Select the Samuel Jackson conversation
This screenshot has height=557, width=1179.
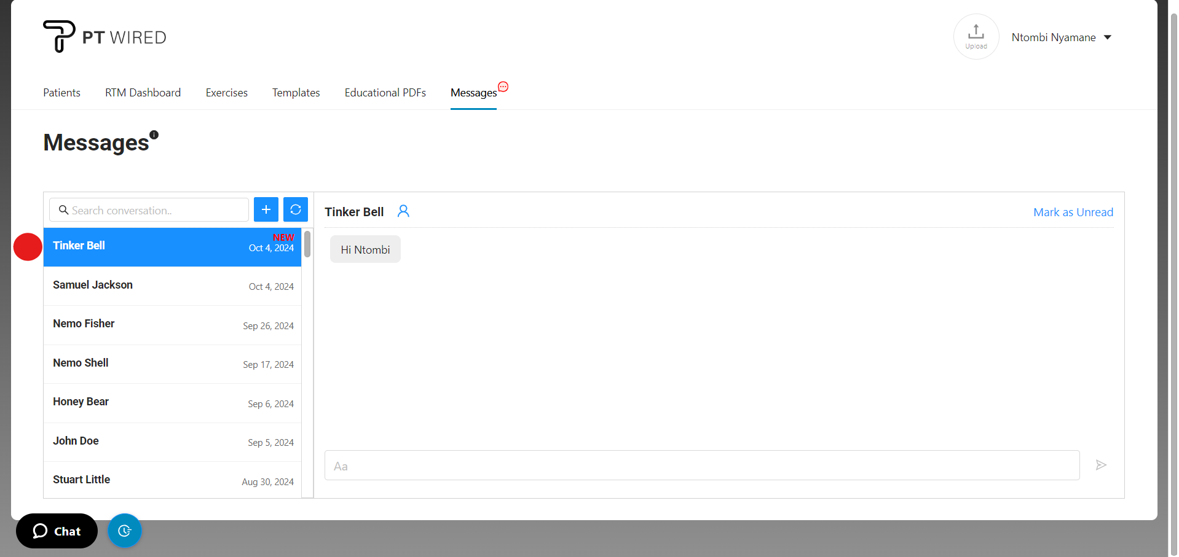pyautogui.click(x=172, y=286)
